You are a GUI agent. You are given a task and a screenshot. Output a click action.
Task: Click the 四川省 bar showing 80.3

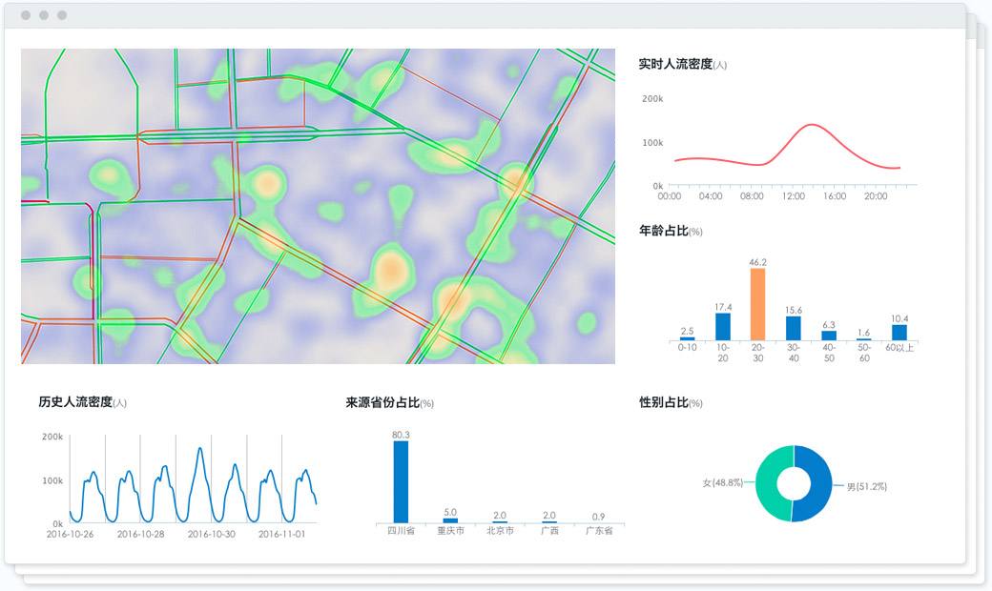tap(401, 481)
